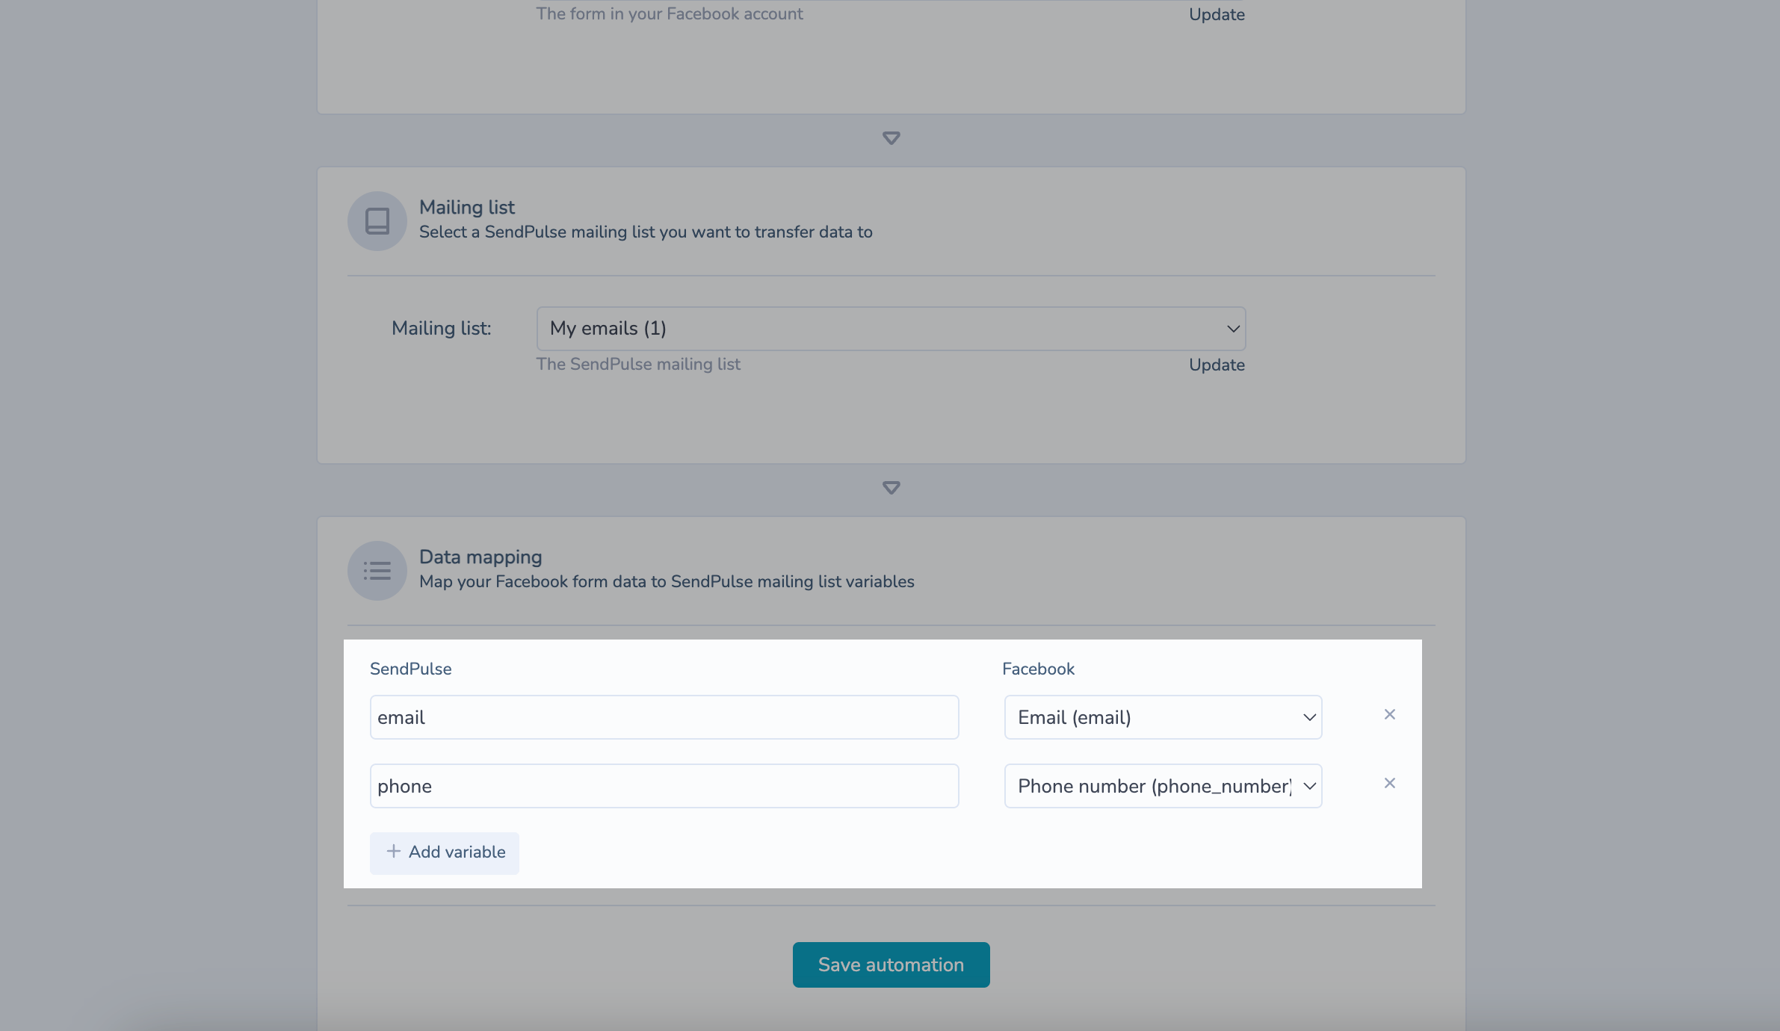Viewport: 1780px width, 1031px height.
Task: Focus the phone SendPulse variable field
Action: (x=664, y=786)
